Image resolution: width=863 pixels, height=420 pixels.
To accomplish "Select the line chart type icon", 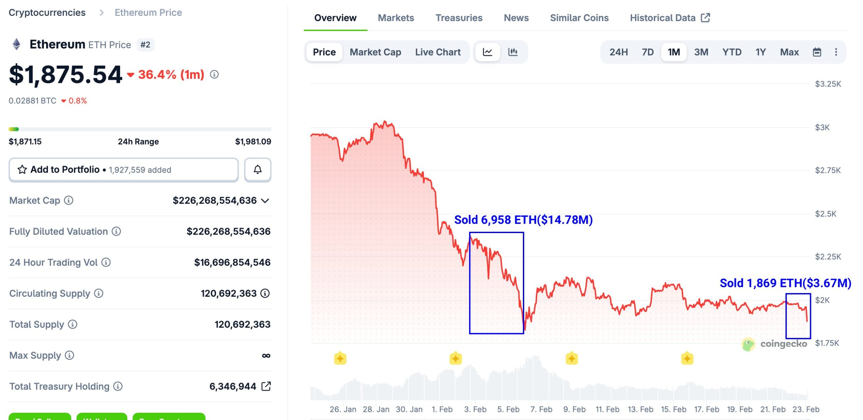I will click(x=488, y=52).
